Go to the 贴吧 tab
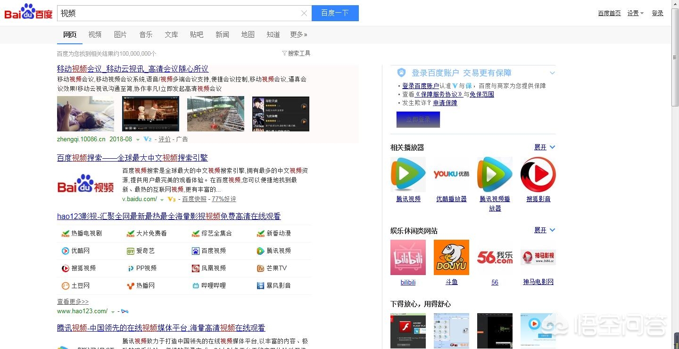Image resolution: width=679 pixels, height=349 pixels. [197, 34]
